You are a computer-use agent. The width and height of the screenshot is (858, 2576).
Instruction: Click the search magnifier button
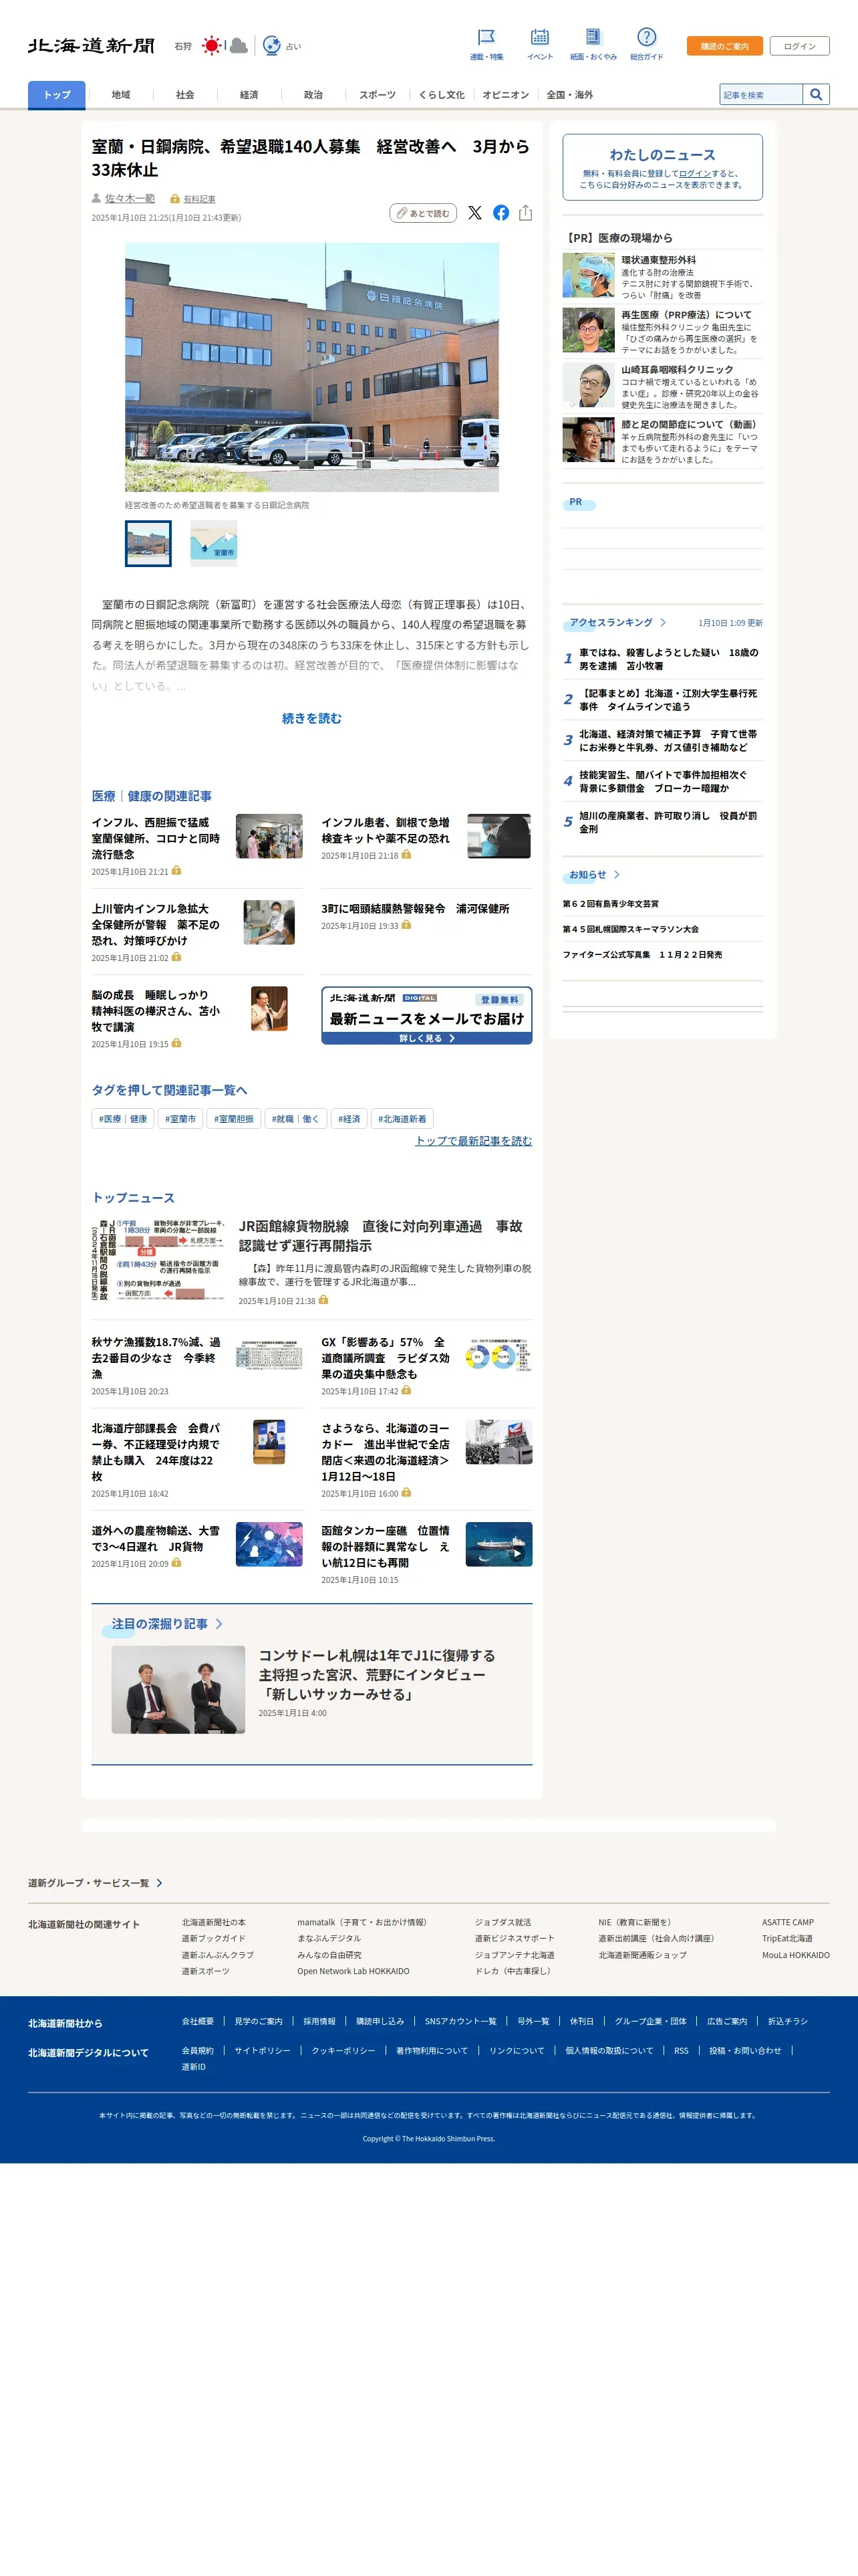pos(816,95)
